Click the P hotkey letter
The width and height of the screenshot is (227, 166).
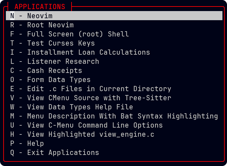coord(12,144)
